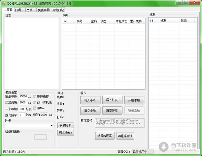202x156 pixels.
Task: Click the 本轮成功 column header
Action: 122,21
